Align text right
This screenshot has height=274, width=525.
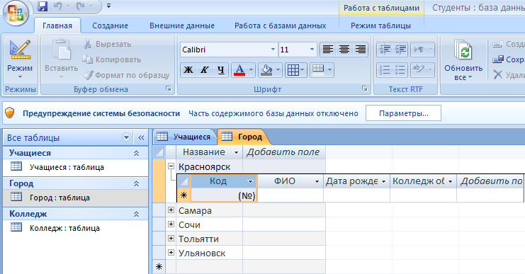point(360,50)
